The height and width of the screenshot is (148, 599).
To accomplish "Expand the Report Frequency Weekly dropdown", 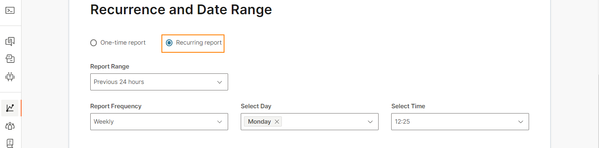I will coord(159,122).
